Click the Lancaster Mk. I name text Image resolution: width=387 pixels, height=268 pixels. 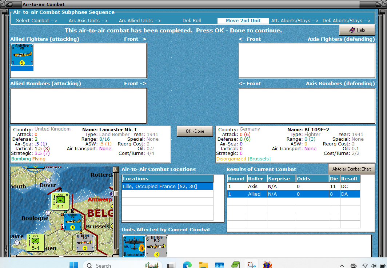118,129
